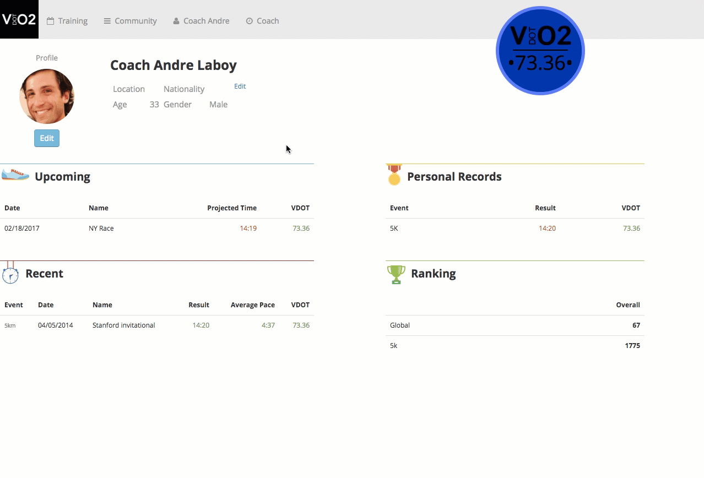This screenshot has width=704, height=478.
Task: Click VDOT 73.36 in 5K records row
Action: pos(632,228)
